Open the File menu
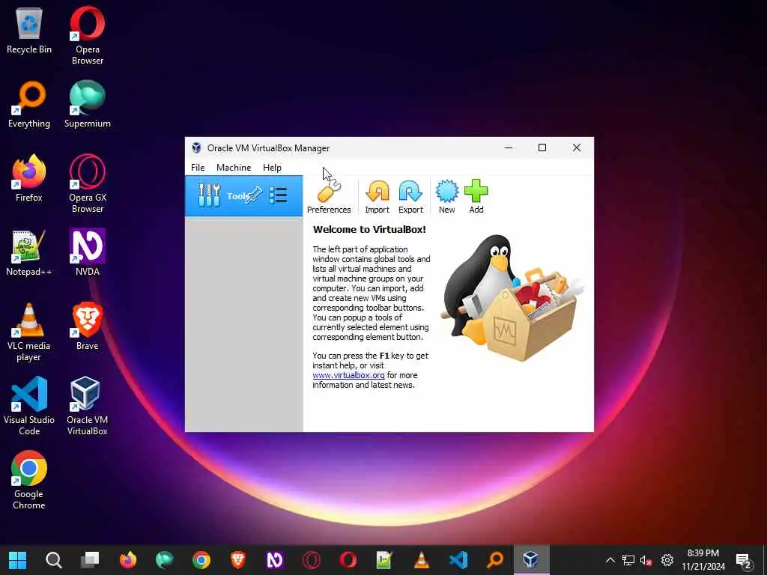The width and height of the screenshot is (767, 575). click(198, 167)
